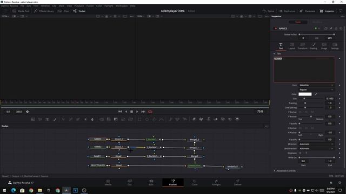Pick text color with the eyedropper

point(316,94)
